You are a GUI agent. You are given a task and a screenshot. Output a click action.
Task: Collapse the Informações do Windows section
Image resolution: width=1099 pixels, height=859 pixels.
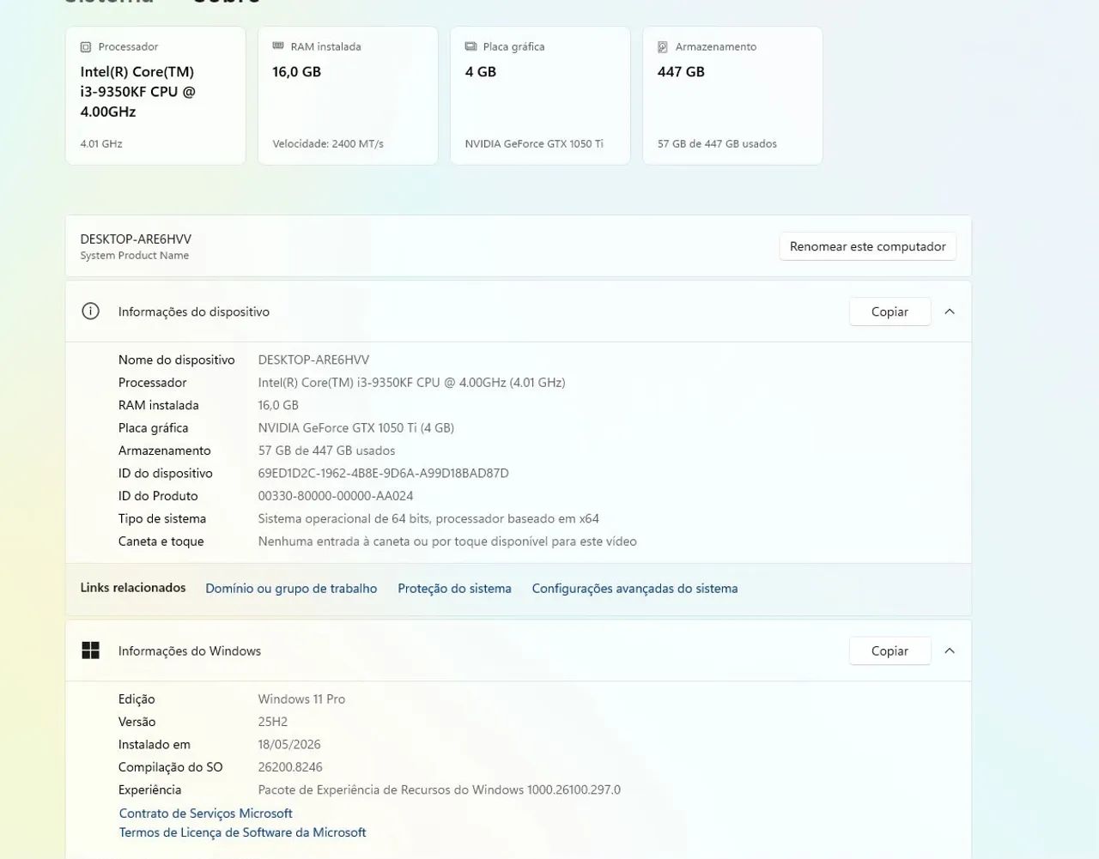950,650
